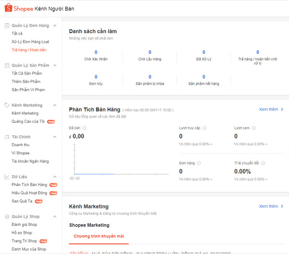Click Xem thêm in Kênh Marketing panel
Image resolution: width=289 pixels, height=254 pixels.
tap(271, 206)
